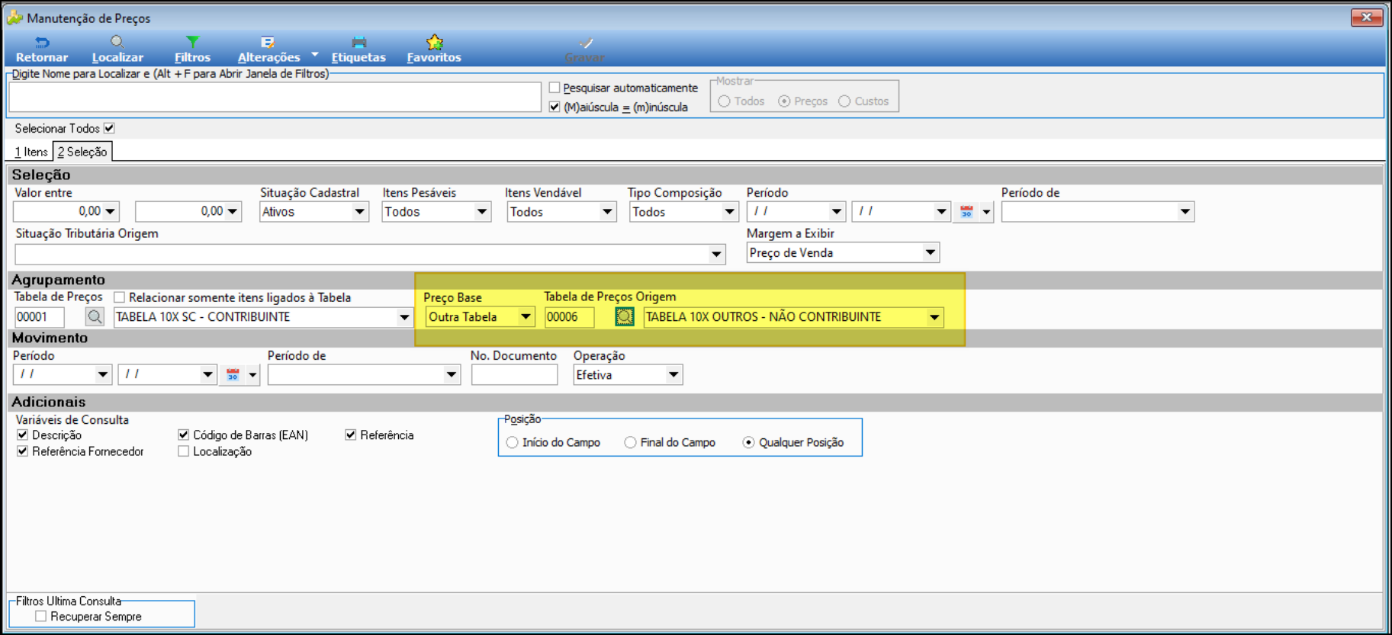The height and width of the screenshot is (635, 1392).
Task: Click the window title bar app icon
Action: [x=14, y=18]
